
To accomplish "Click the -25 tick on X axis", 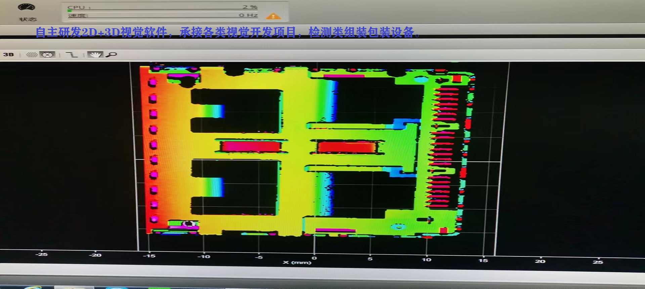I will [x=41, y=254].
